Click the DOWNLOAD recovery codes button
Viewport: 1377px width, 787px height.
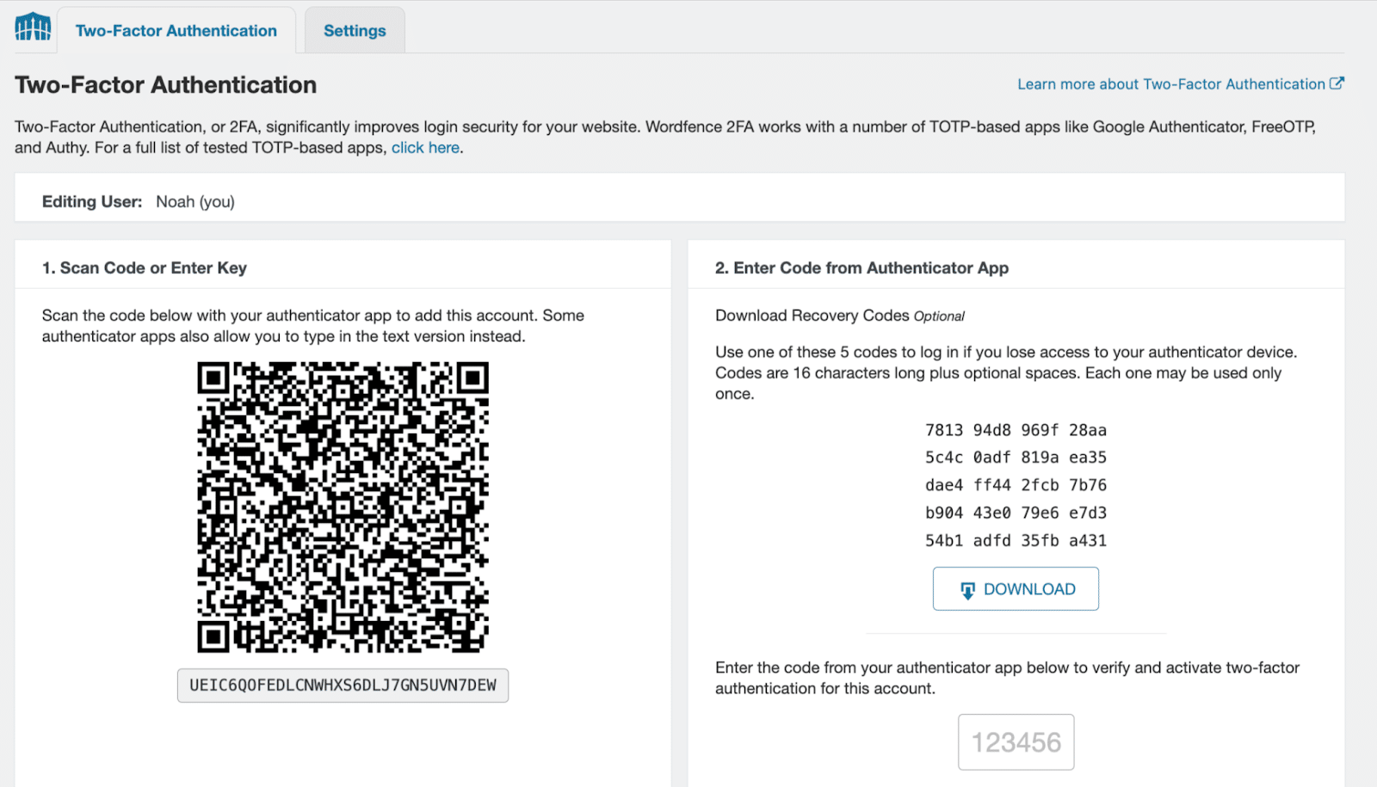[1016, 589]
